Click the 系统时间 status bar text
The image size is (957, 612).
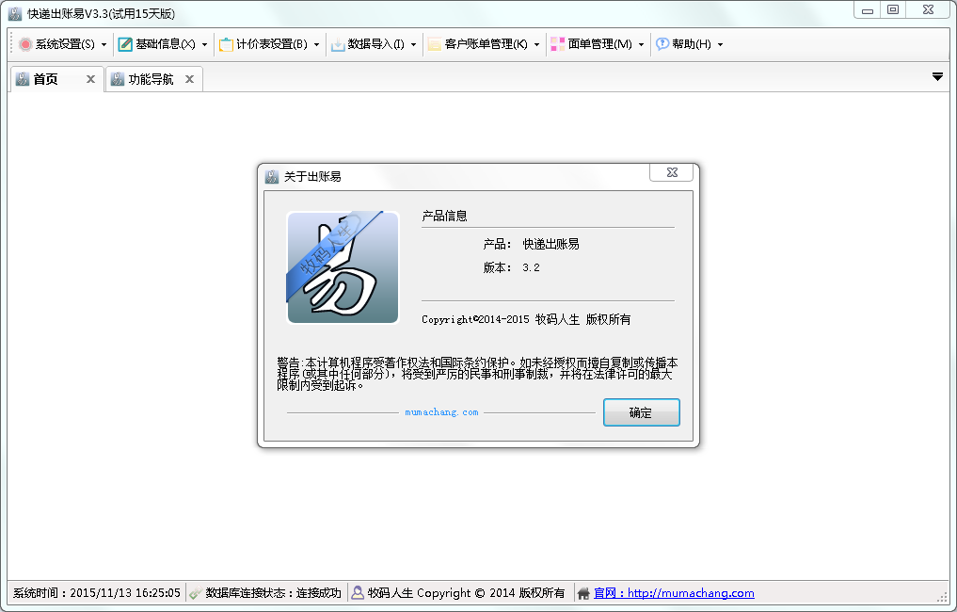[x=96, y=592]
